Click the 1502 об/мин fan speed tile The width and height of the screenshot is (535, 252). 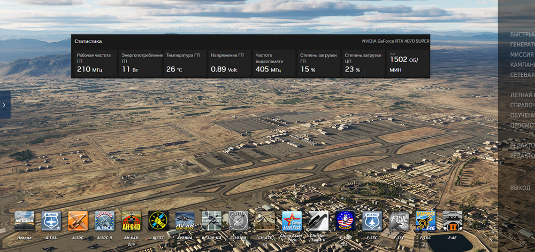point(408,64)
